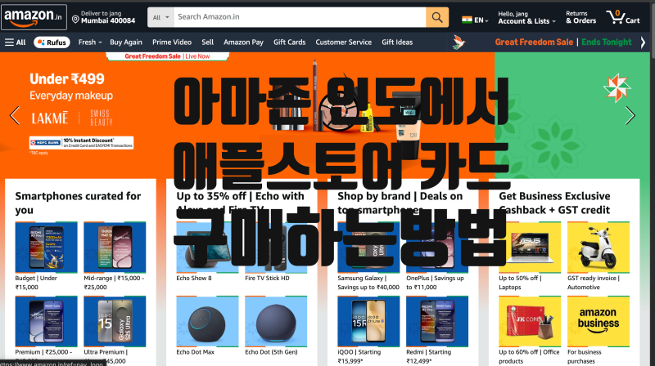This screenshot has width=655, height=366.
Task: Click the sale bird icon
Action: coord(458,42)
